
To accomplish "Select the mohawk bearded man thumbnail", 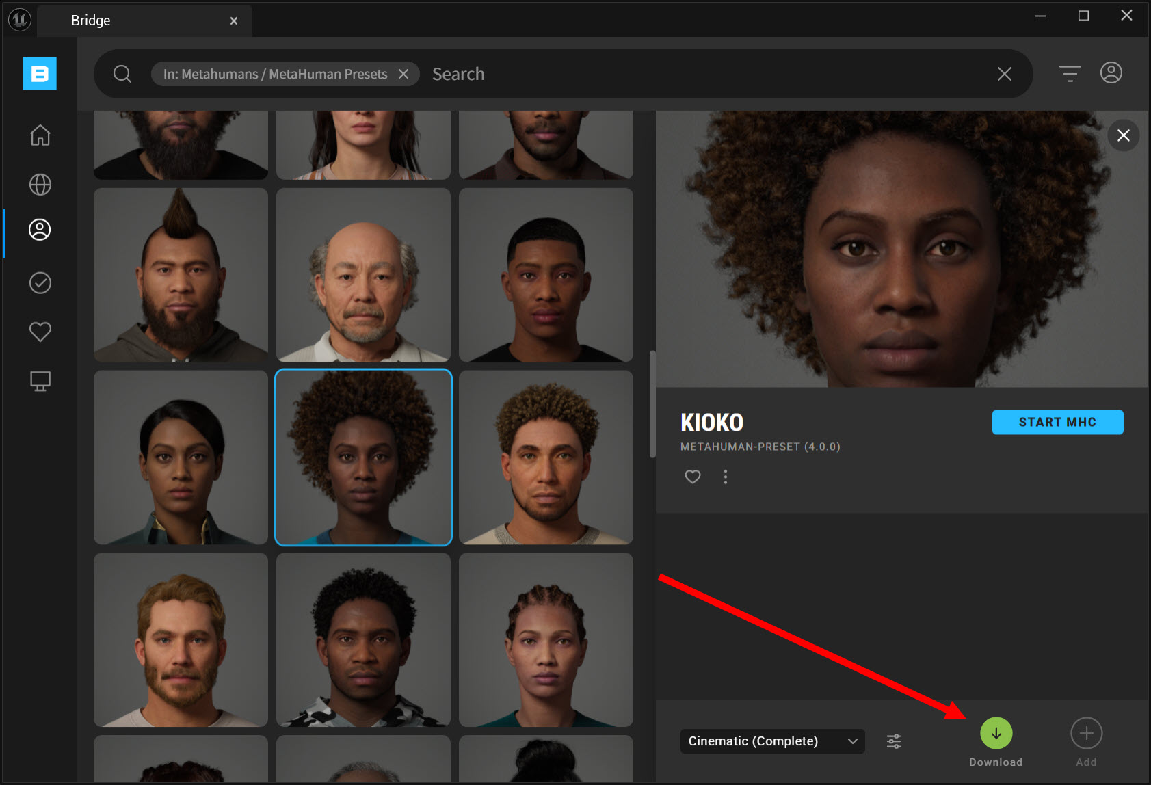I will point(181,275).
